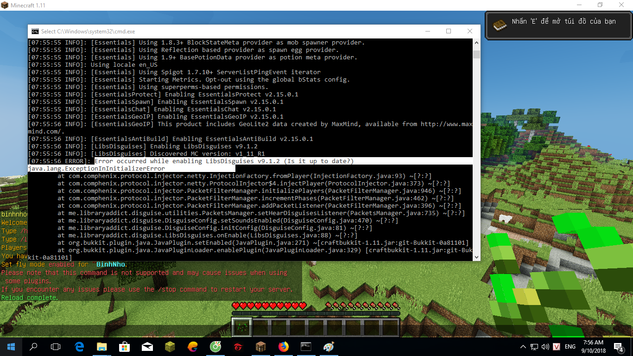
Task: Click the "DisguiseConfig.setSoundsEnabled" stack trace line
Action: pyautogui.click(x=228, y=221)
